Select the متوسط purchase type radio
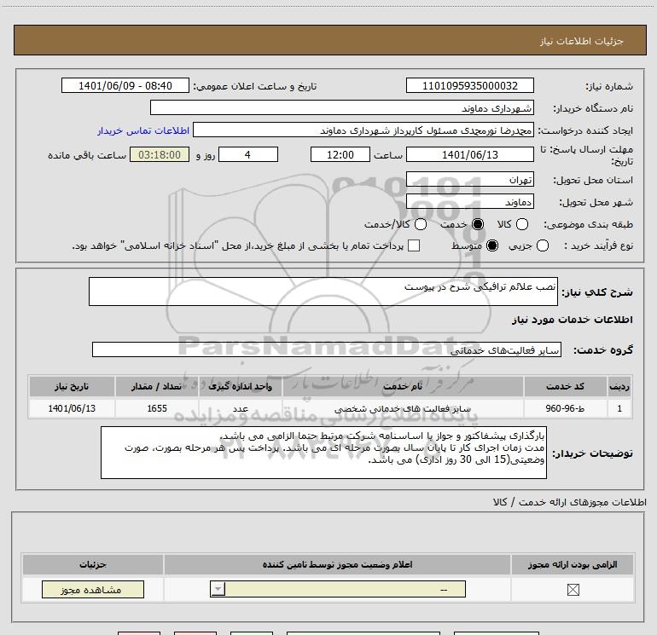Image resolution: width=657 pixels, height=635 pixels. tap(492, 245)
